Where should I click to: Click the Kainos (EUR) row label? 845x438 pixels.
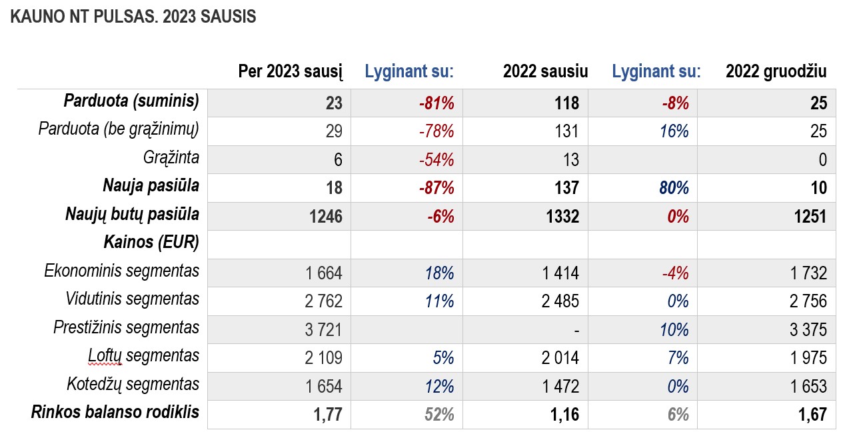151,243
